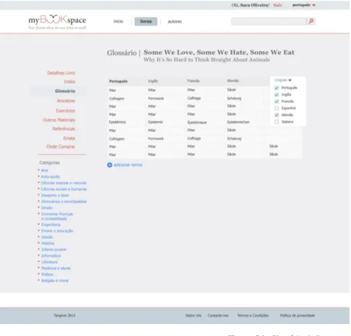Screen dimensions: 351x336
Task: Click the Sair logout link
Action: pos(278,5)
